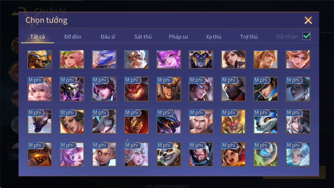Select the masked ninja free hero
This screenshot has width=334, height=188.
233,89
